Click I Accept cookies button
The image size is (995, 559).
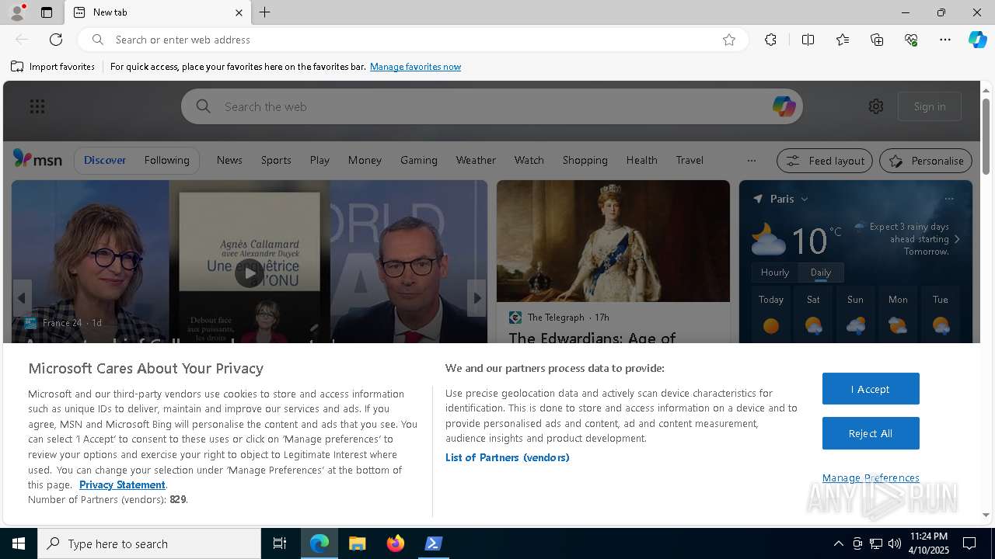871,389
